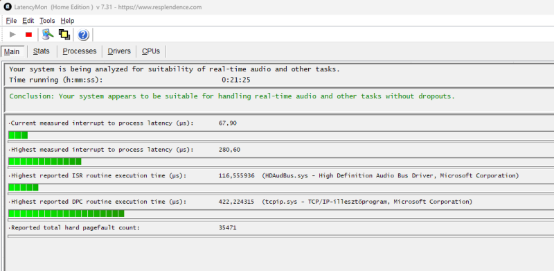Screen dimensions: 554x271
Task: Select the time running value 0:21:25
Action: [x=236, y=80]
